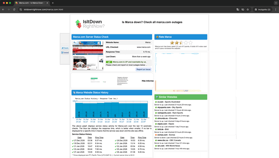Click the Report an Issue button
The height and width of the screenshot is (158, 279).
143,70
